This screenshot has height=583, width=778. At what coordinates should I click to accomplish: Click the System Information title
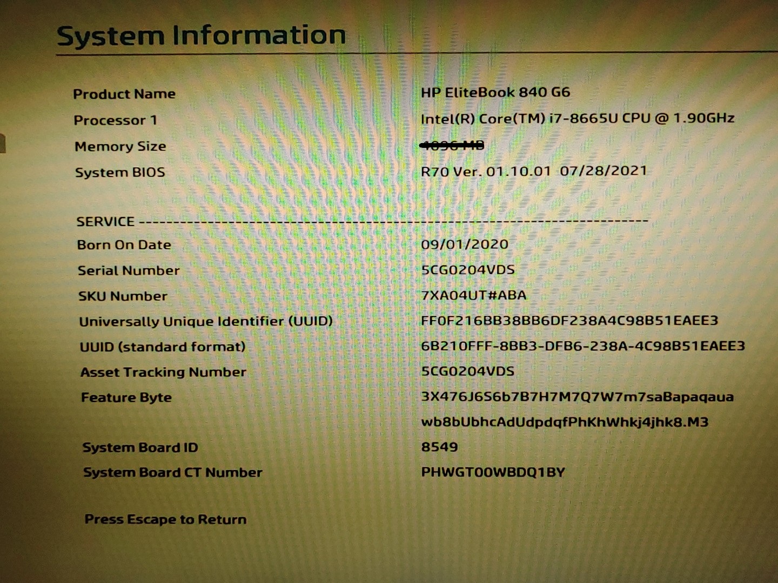click(x=202, y=35)
